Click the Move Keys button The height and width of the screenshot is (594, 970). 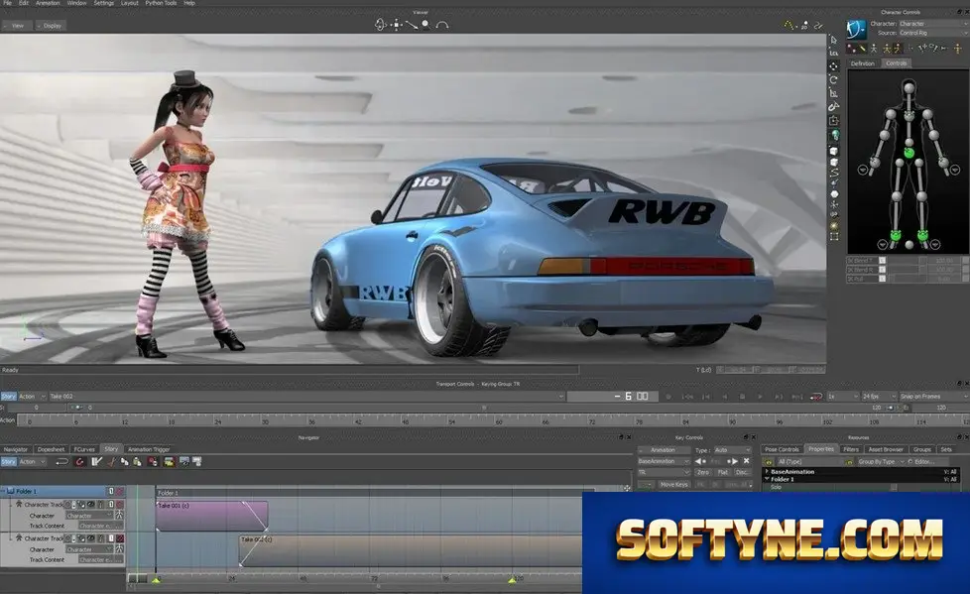(673, 485)
